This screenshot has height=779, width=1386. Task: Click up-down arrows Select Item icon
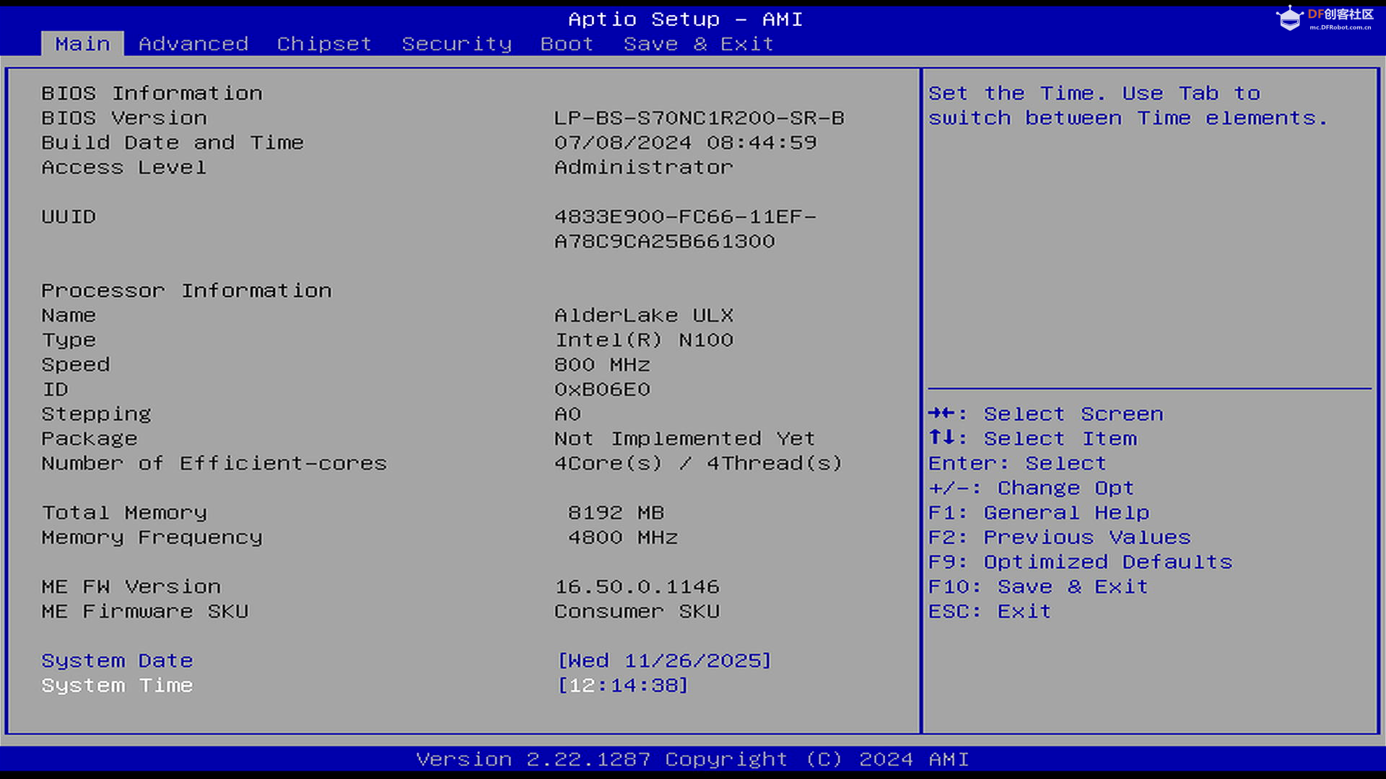click(941, 438)
